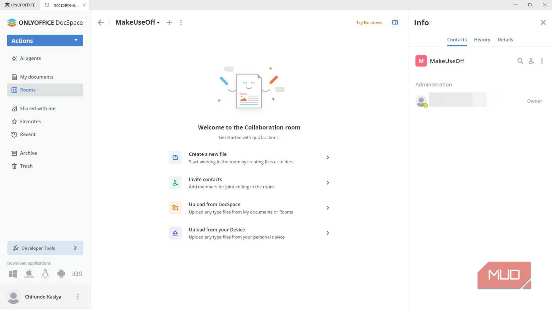Download the Linux desktop application
Image resolution: width=552 pixels, height=310 pixels.
[x=45, y=274]
